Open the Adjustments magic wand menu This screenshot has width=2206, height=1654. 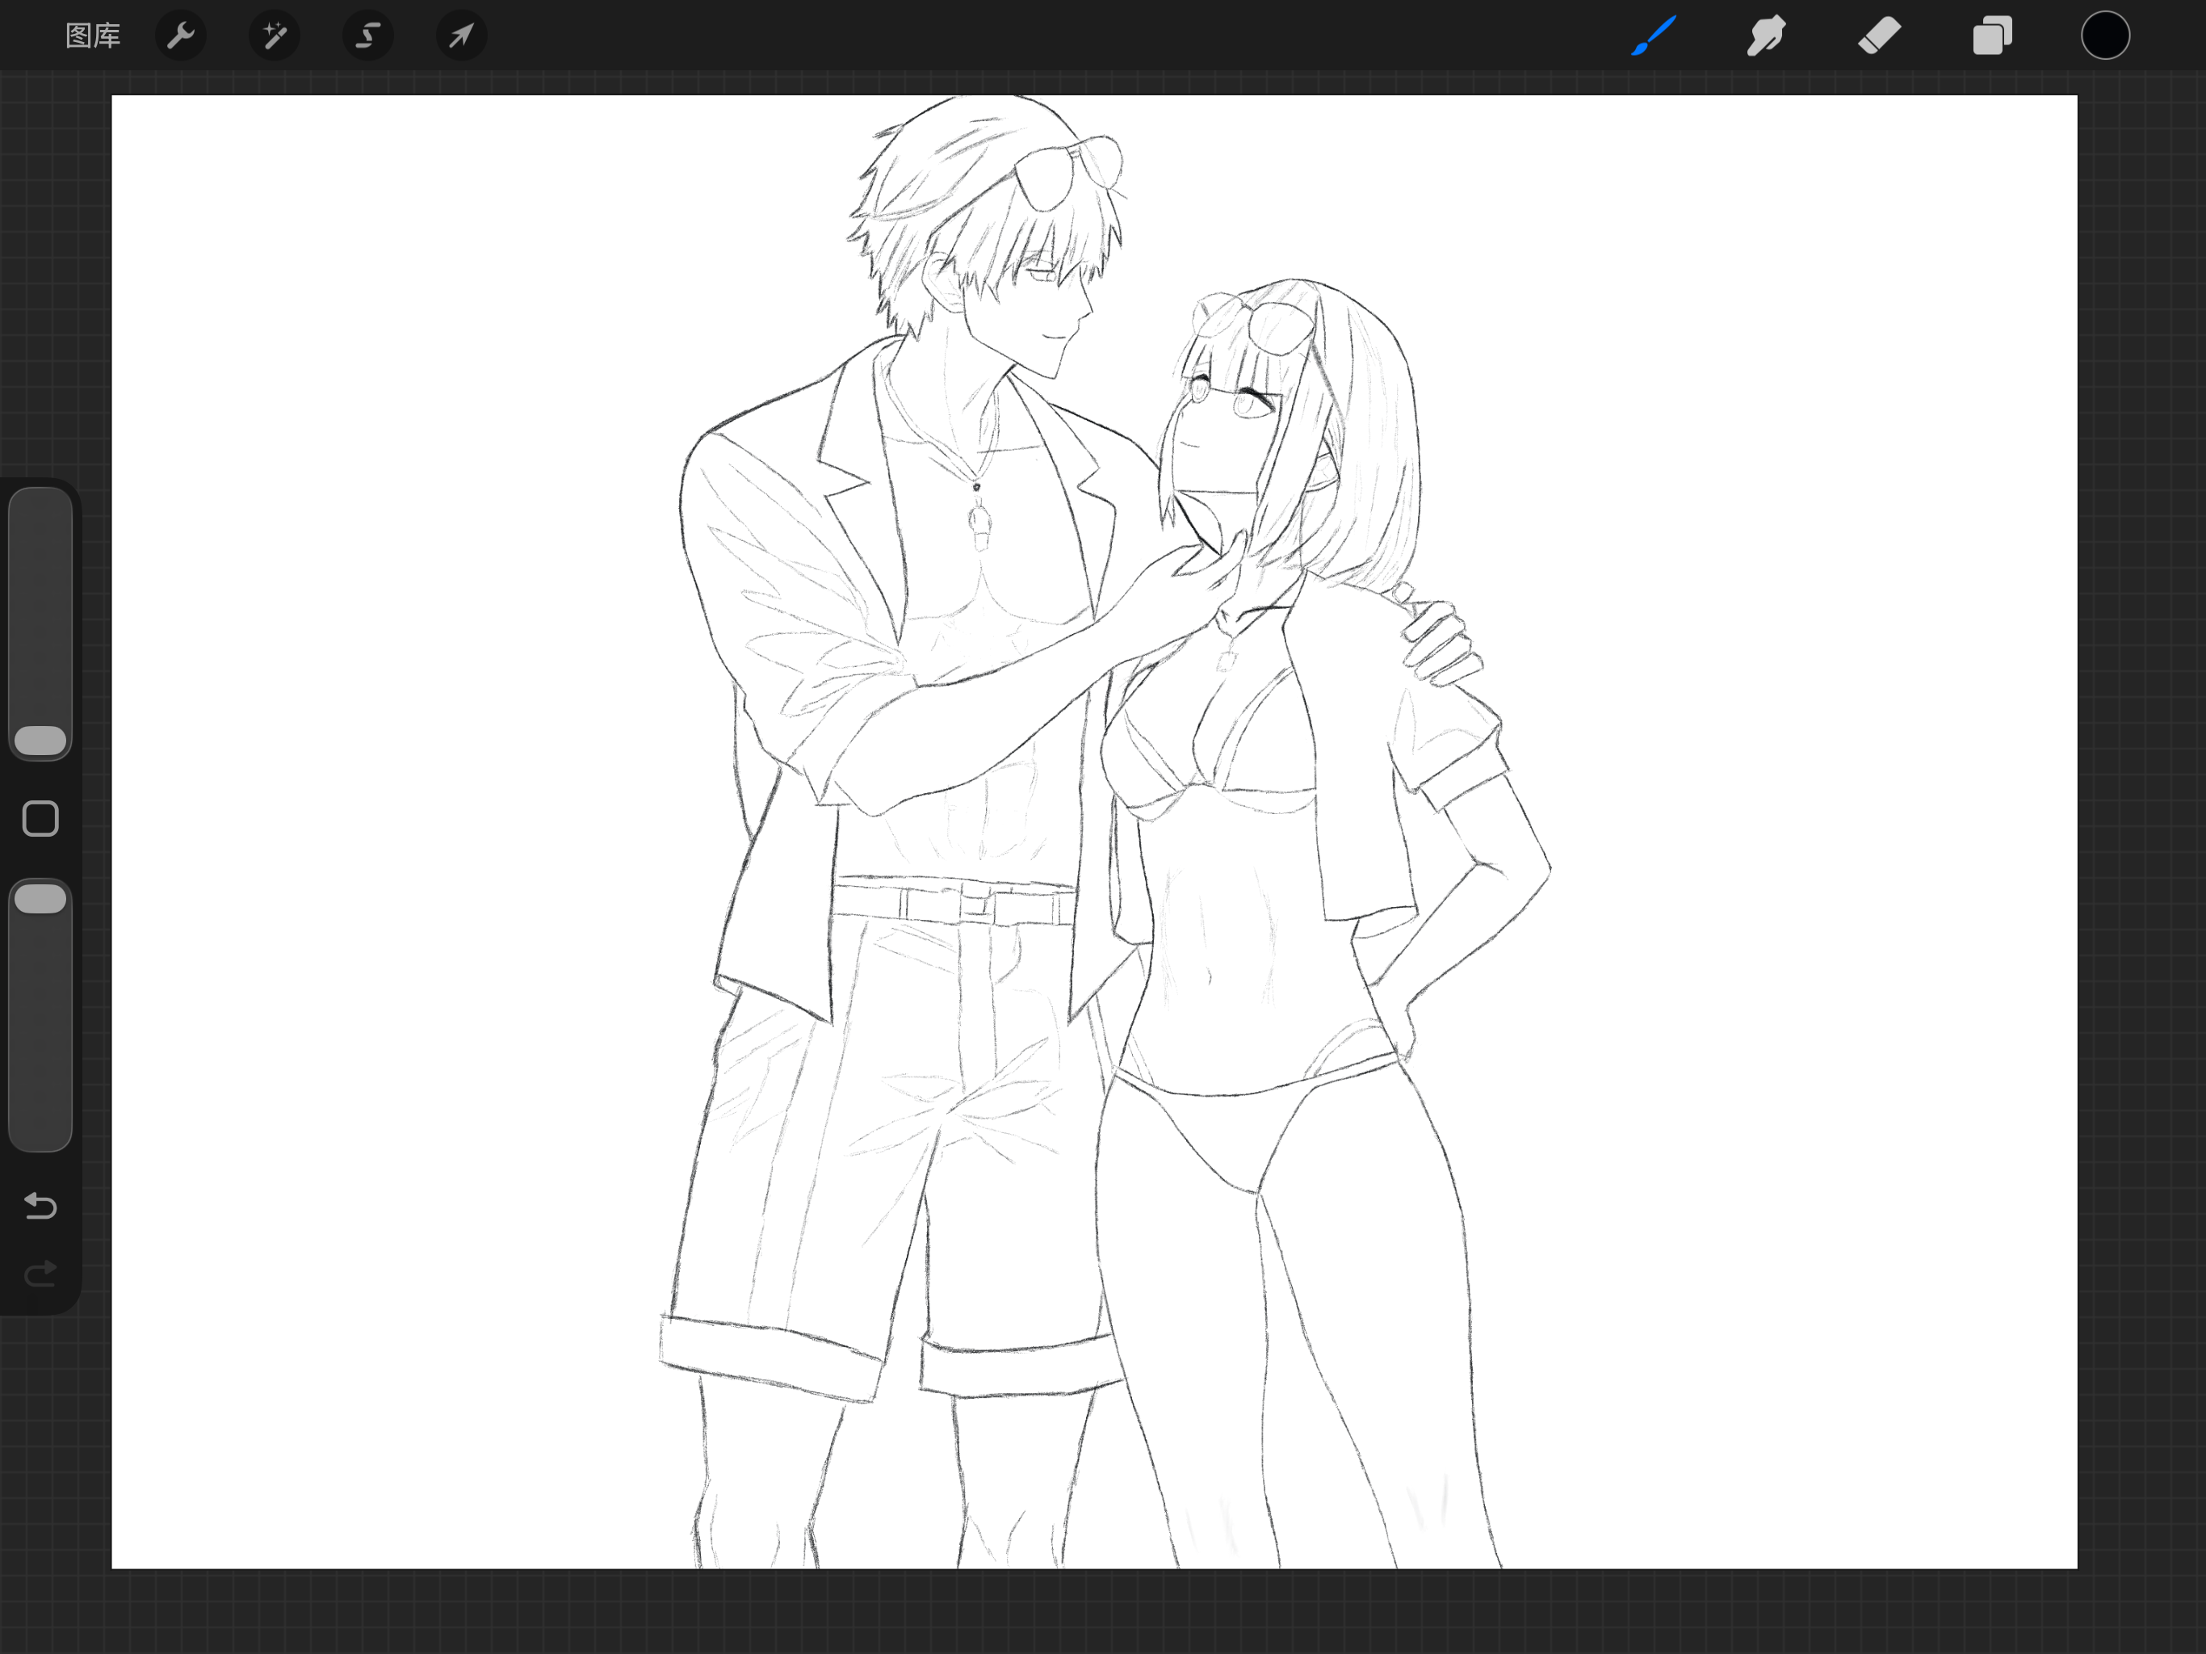275,36
